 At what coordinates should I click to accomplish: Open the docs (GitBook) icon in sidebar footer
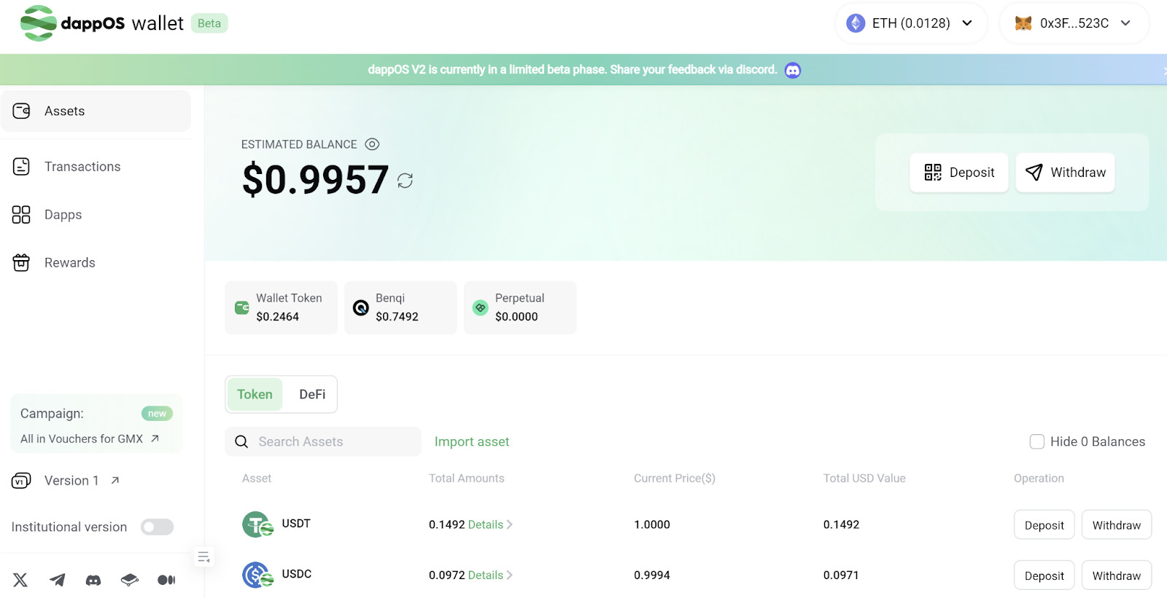pos(130,580)
